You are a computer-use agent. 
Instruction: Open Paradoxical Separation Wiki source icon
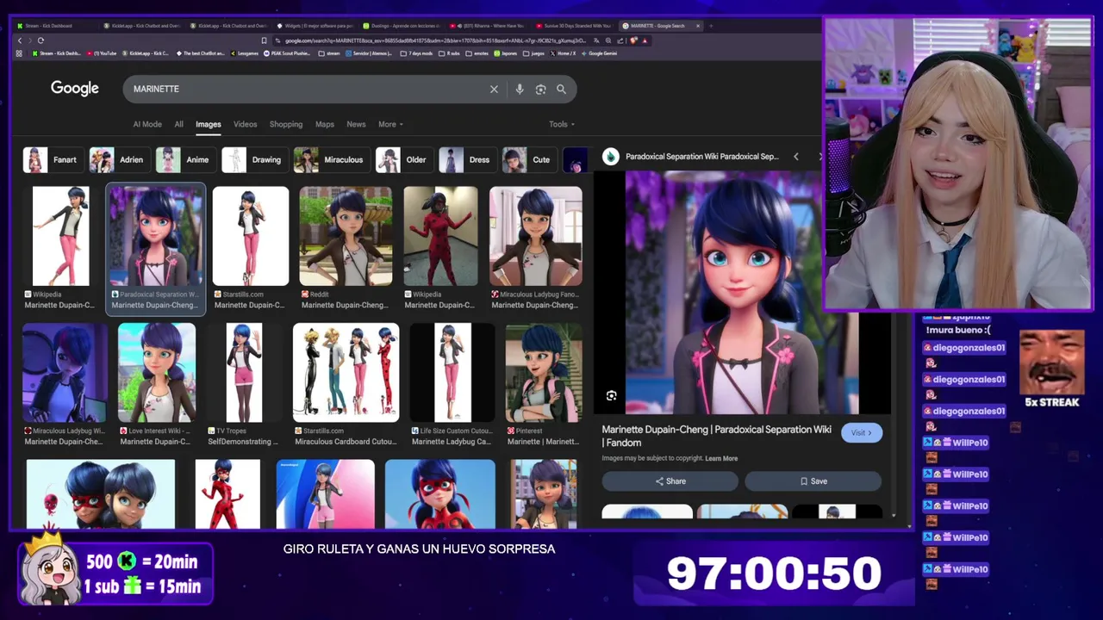point(610,157)
